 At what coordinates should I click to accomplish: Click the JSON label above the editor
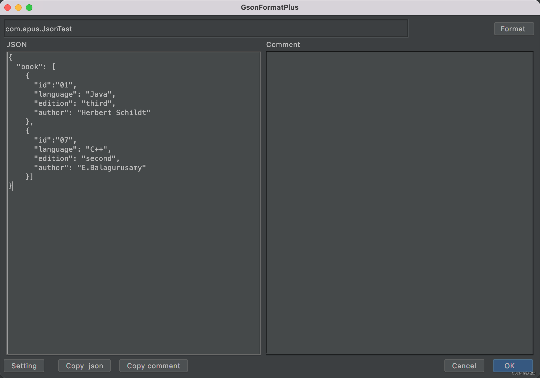17,45
